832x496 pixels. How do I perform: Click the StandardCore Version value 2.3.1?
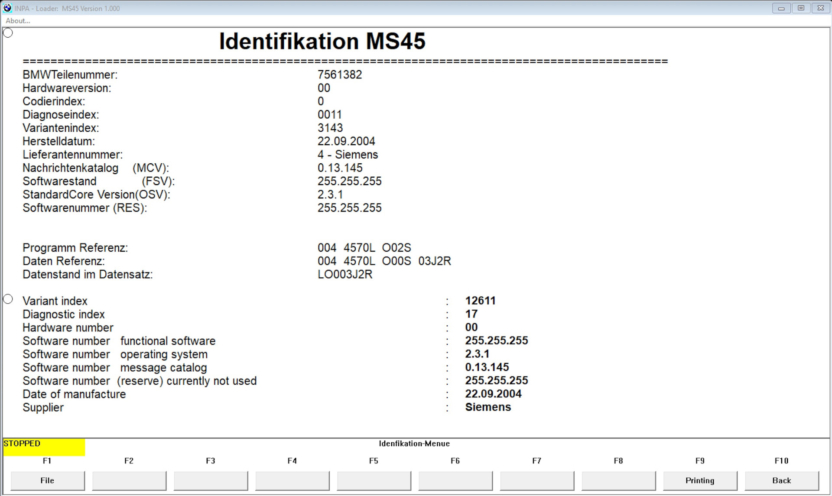pos(330,195)
